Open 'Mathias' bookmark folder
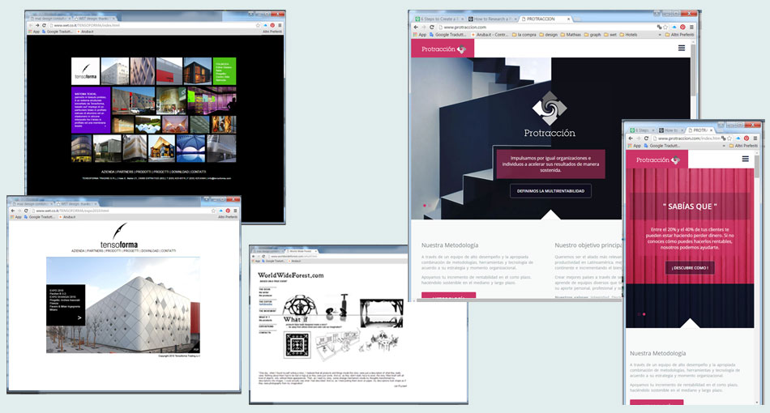Image resolution: width=770 pixels, height=413 pixels. tap(570, 35)
